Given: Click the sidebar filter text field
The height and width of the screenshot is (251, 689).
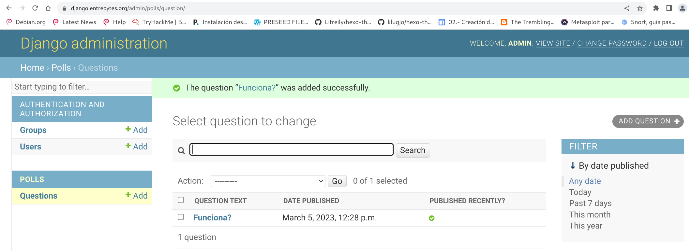Looking at the screenshot, I should pos(82,87).
